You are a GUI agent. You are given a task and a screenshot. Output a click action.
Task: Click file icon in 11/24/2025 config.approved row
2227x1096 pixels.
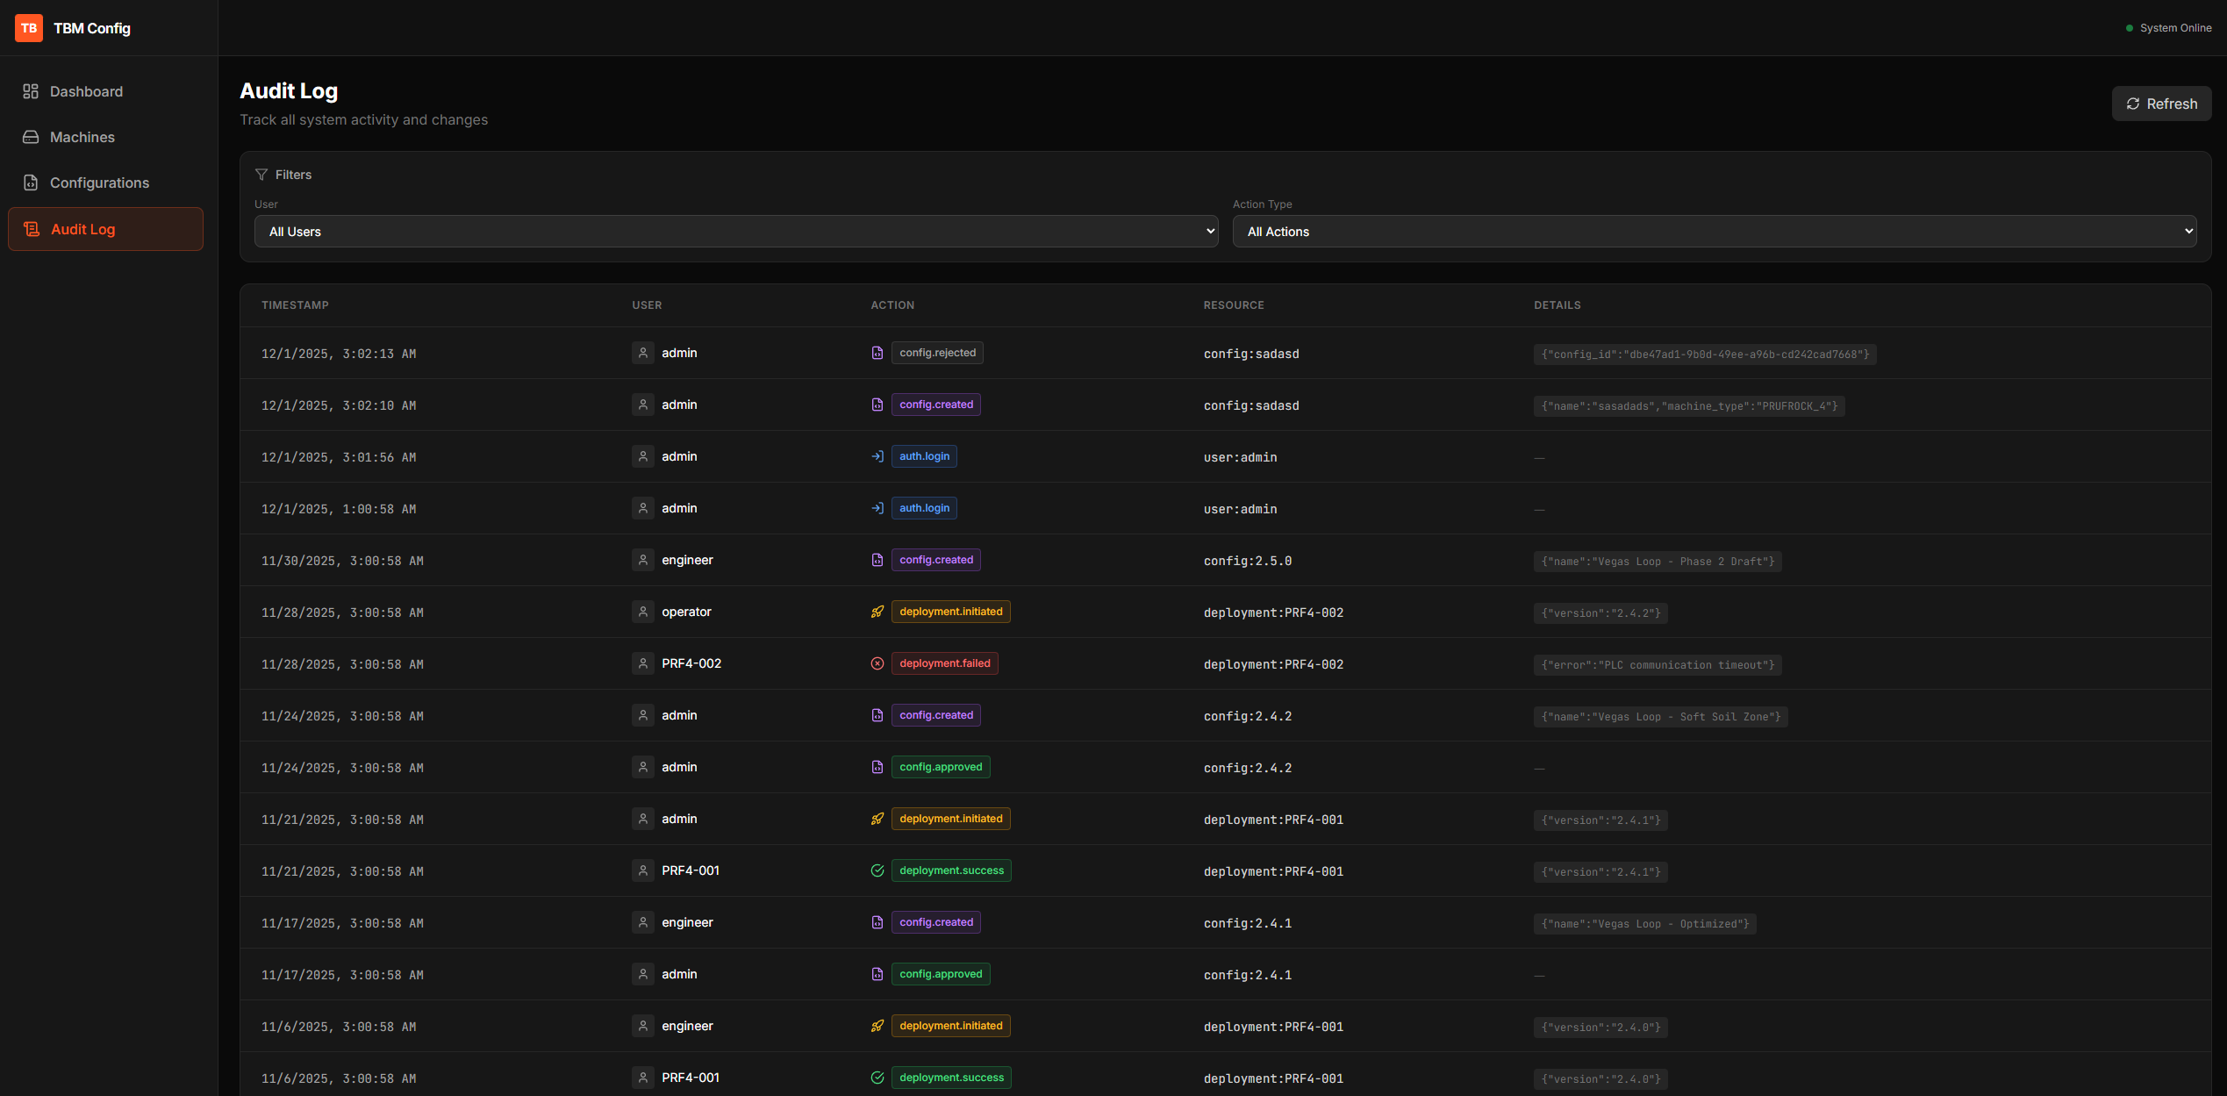tap(877, 767)
